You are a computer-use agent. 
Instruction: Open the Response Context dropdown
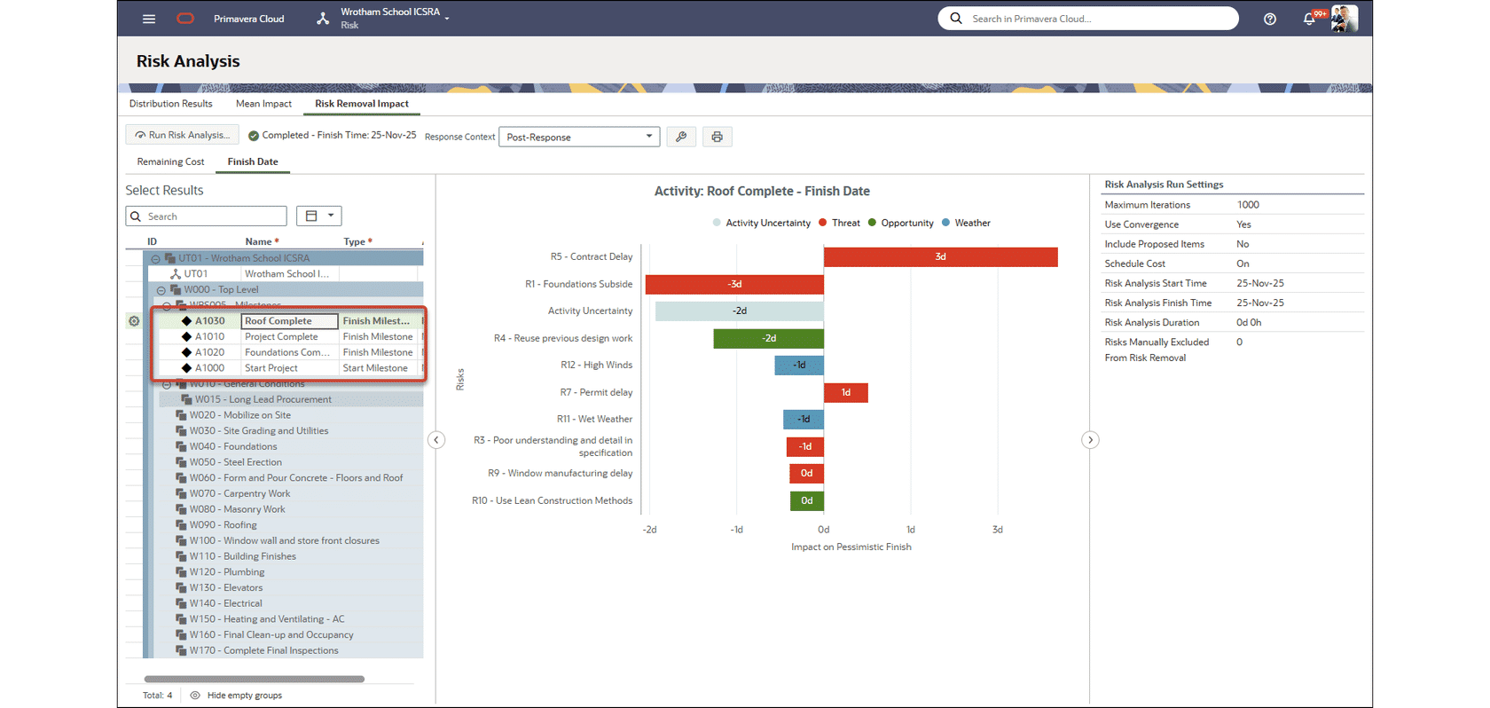pyautogui.click(x=579, y=137)
